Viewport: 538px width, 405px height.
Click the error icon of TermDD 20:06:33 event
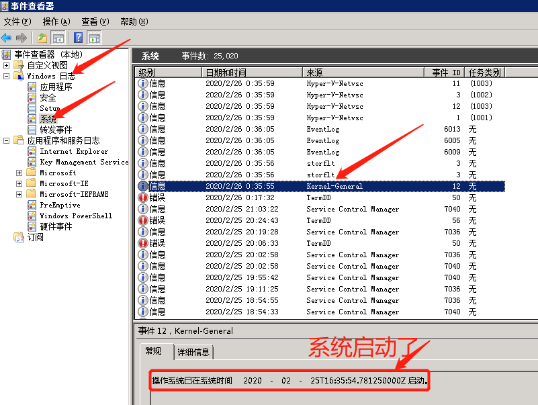tap(143, 243)
